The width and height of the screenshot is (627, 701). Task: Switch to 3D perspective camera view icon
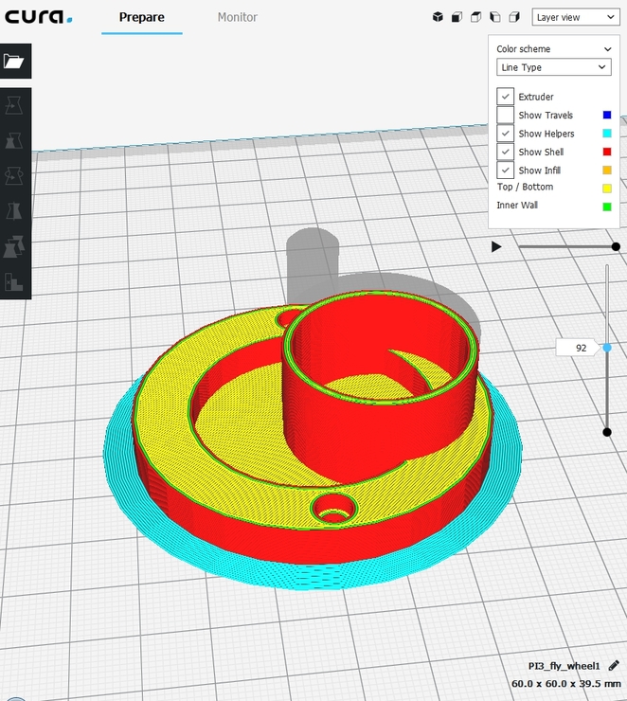point(438,17)
